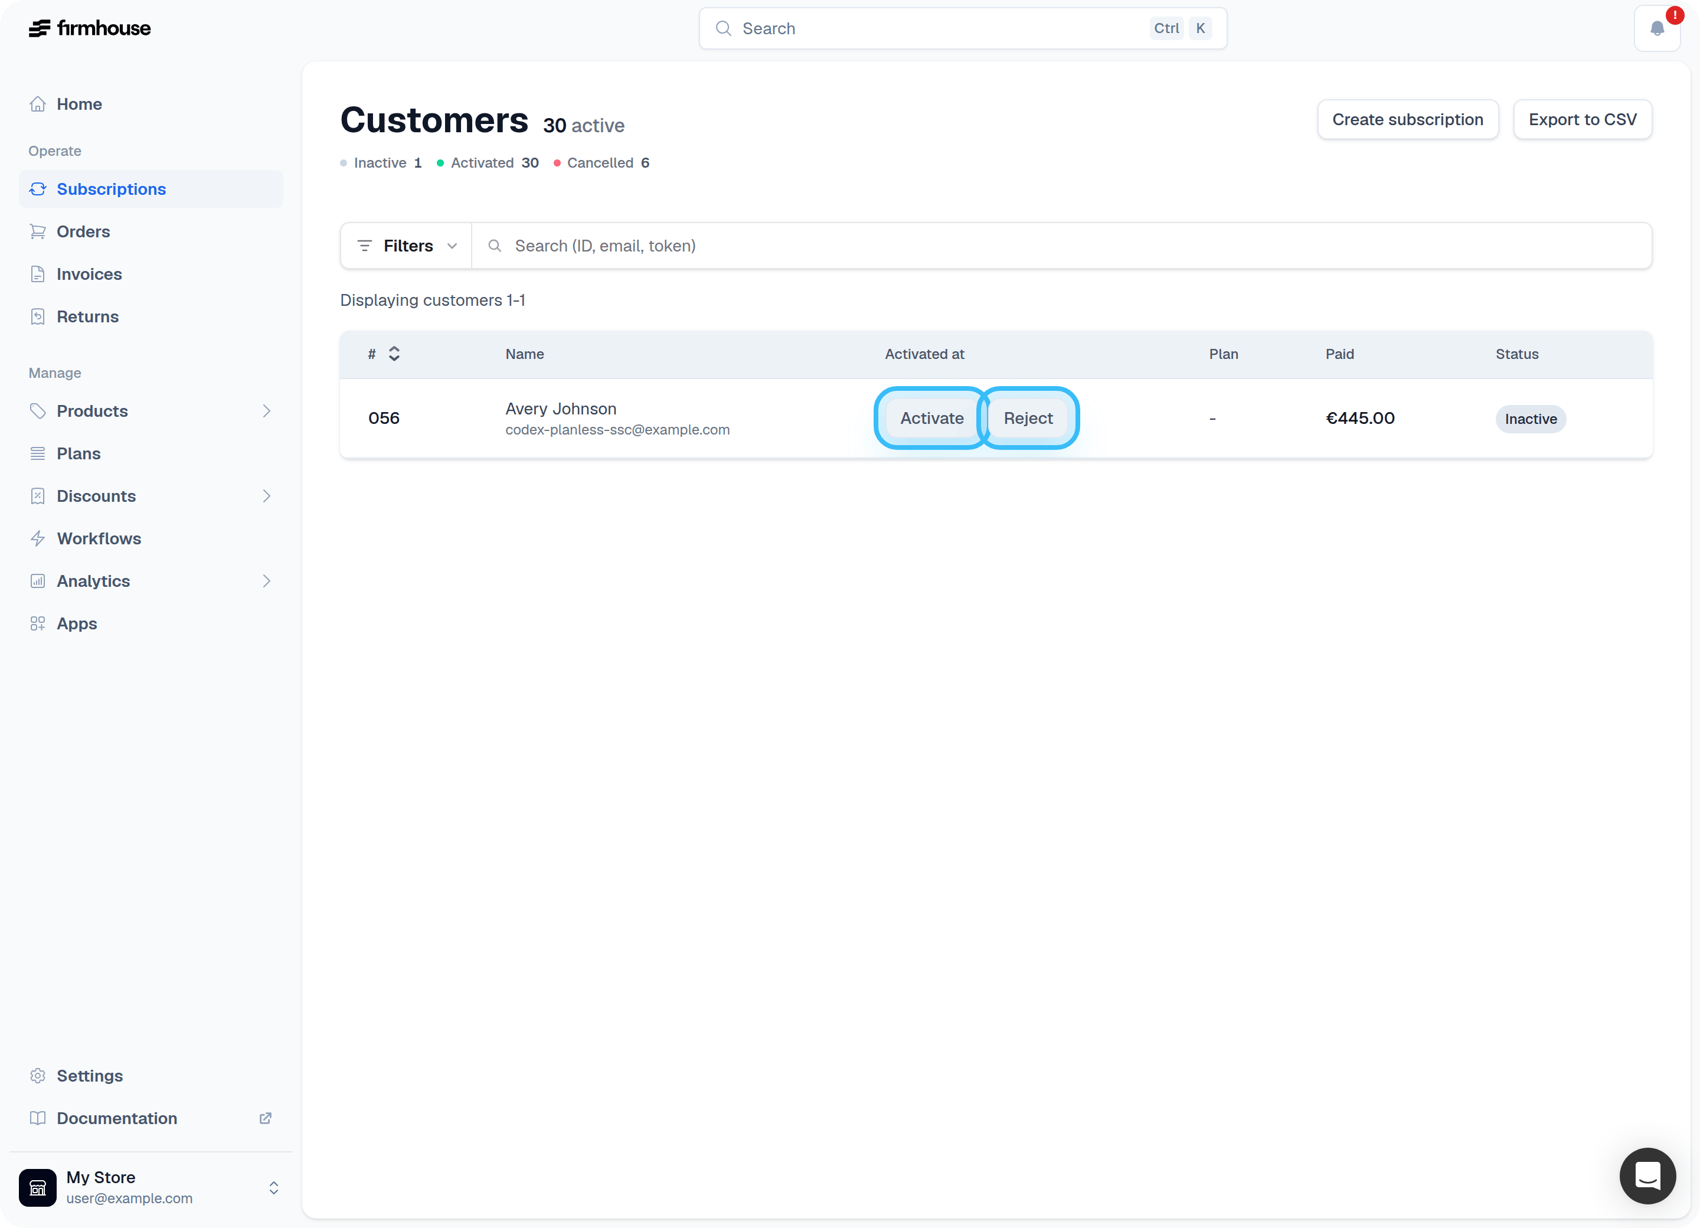Click Export to CSV button
This screenshot has width=1700, height=1228.
(1583, 119)
